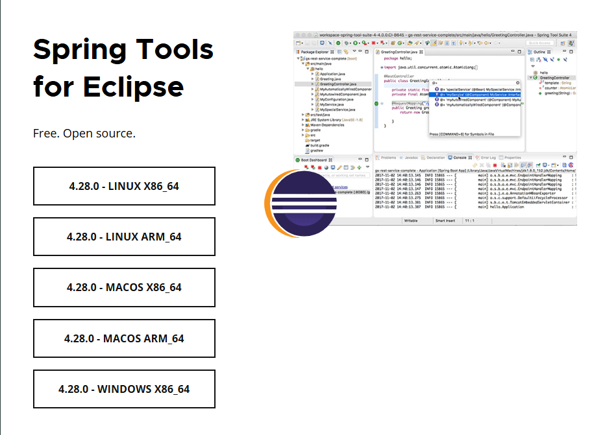The height and width of the screenshot is (435, 607).
Task: Download 4.28.0 - MACOS X86_64 build
Action: [x=124, y=287]
